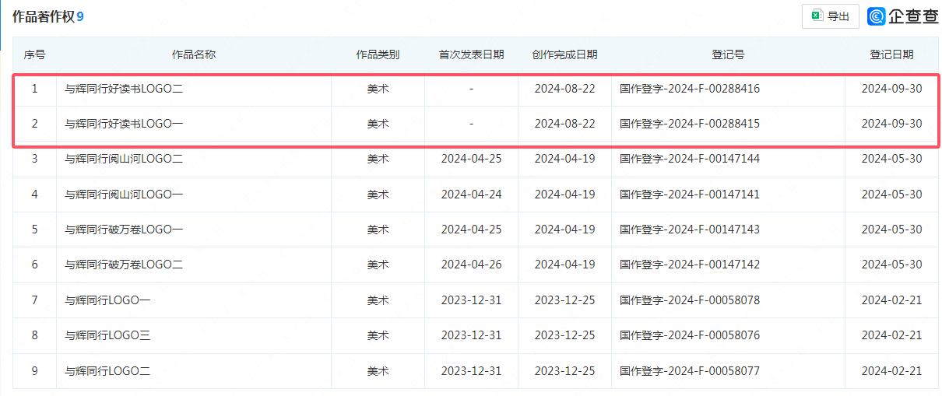The width and height of the screenshot is (942, 396).
Task: Select 与辉同行阅山河LOGO一 work name
Action: pos(124,194)
